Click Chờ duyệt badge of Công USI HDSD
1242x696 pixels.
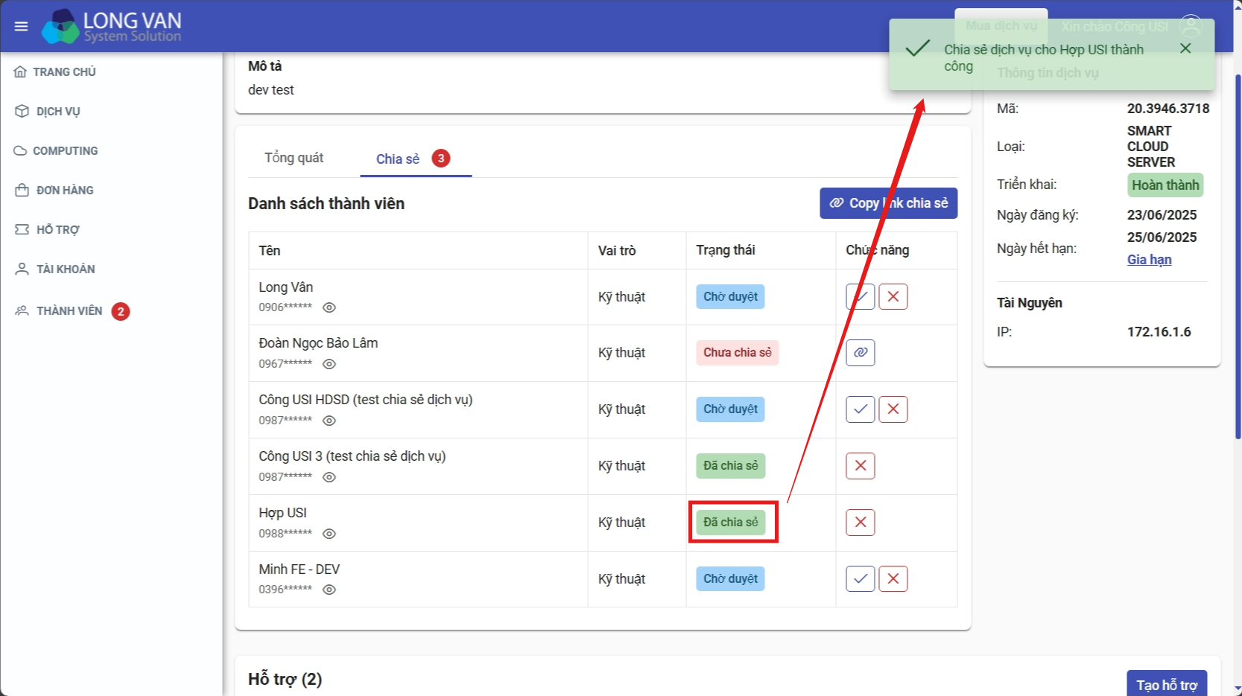(730, 409)
